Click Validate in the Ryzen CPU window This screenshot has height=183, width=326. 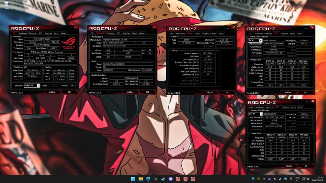(x=52, y=92)
